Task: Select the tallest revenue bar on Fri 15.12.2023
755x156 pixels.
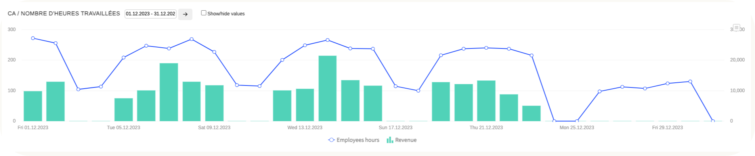Action: (x=327, y=88)
